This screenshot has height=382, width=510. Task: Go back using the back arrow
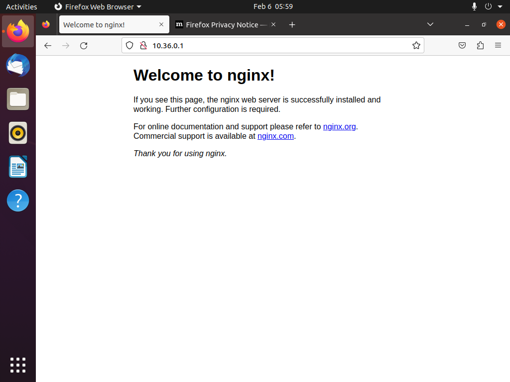coord(48,45)
